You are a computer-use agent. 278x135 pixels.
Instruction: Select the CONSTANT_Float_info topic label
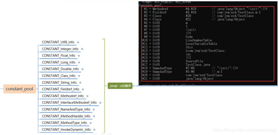(59, 55)
